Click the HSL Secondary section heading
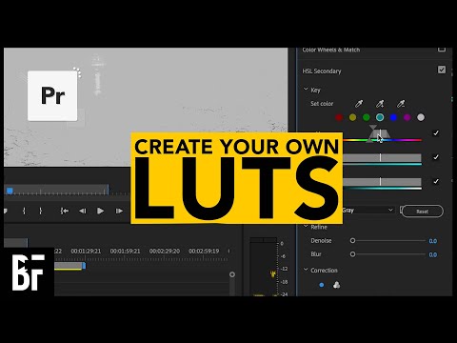 (x=322, y=71)
